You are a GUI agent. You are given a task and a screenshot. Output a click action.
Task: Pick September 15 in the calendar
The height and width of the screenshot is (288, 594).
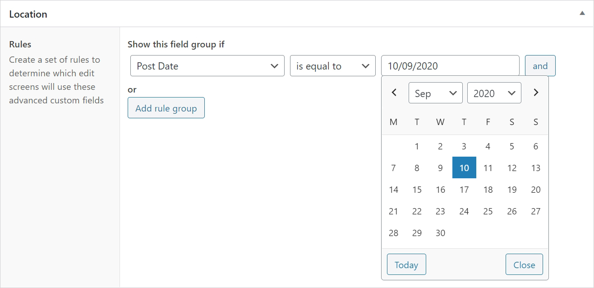pos(417,190)
